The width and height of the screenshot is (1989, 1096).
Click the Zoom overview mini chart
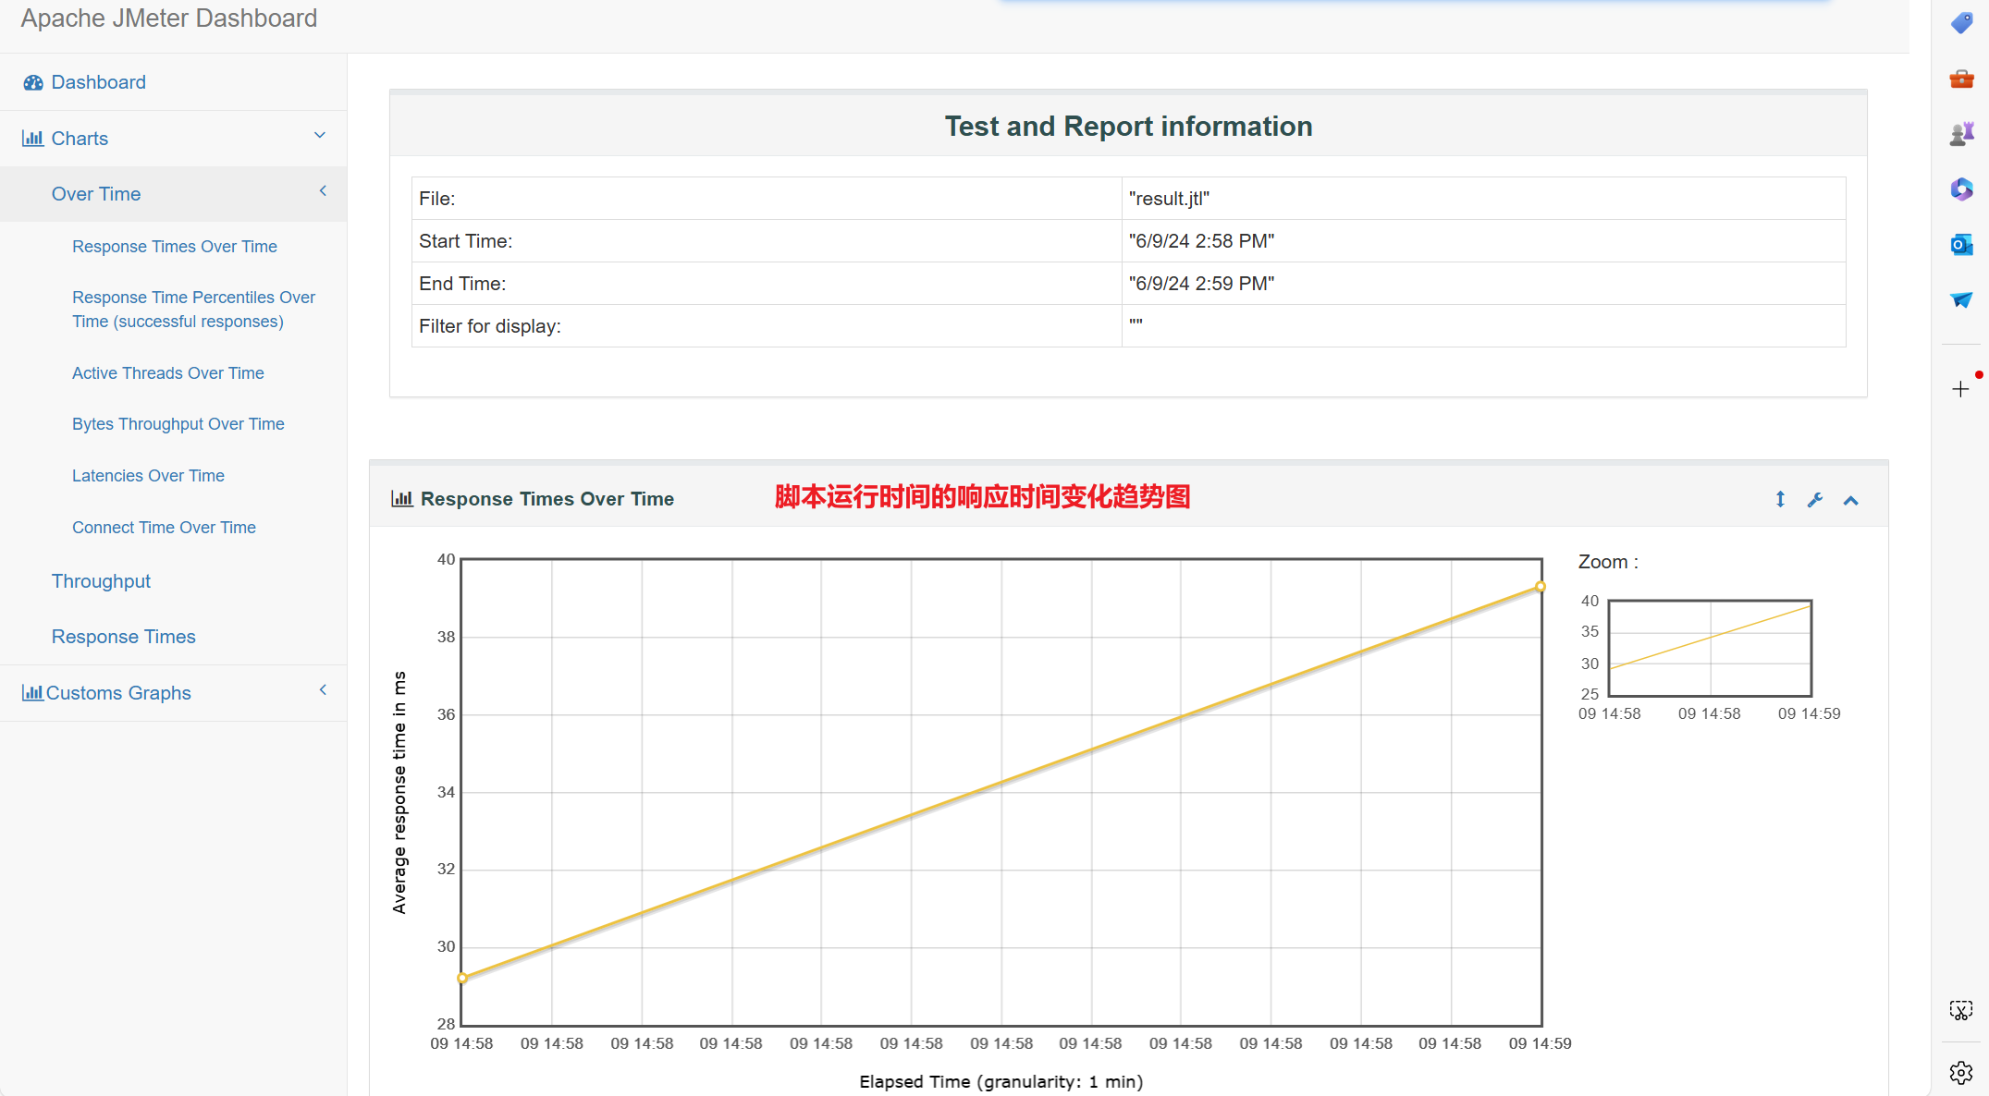tap(1710, 648)
